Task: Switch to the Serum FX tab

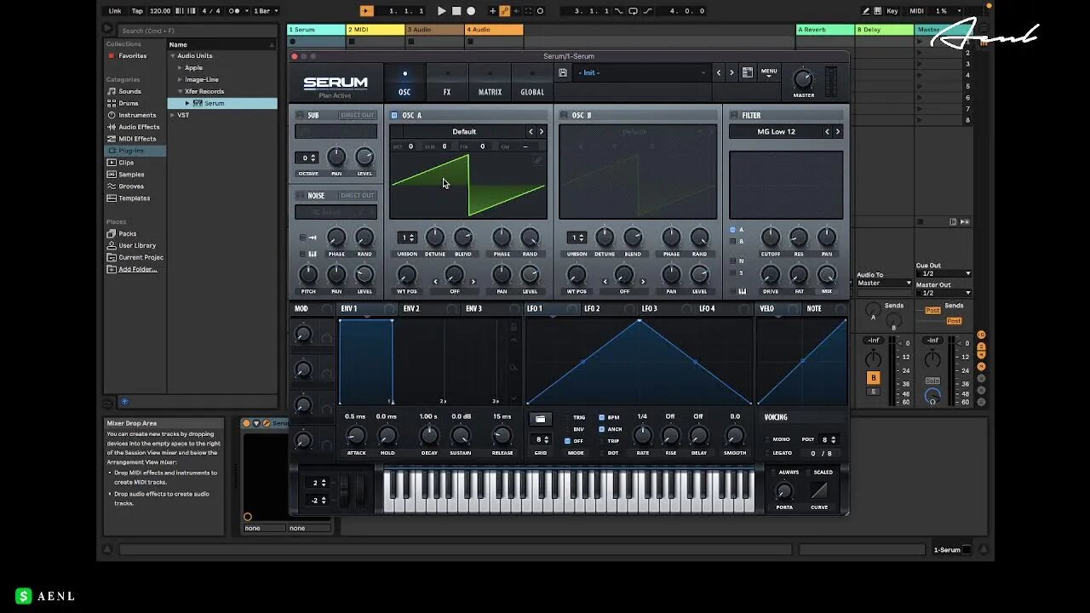Action: point(447,83)
